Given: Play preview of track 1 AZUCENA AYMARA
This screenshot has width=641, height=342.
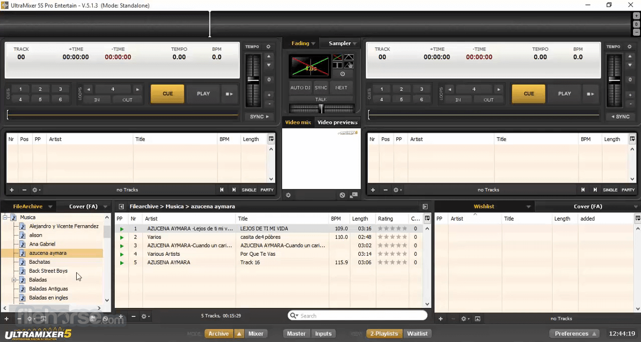Looking at the screenshot, I should click(121, 229).
